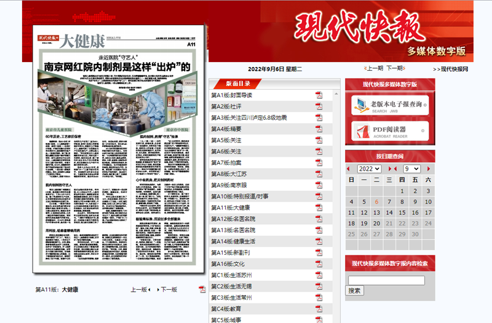The height and width of the screenshot is (323, 492).
Task: Open PDF icon for 第C3版:生活常州
Action: click(x=319, y=298)
